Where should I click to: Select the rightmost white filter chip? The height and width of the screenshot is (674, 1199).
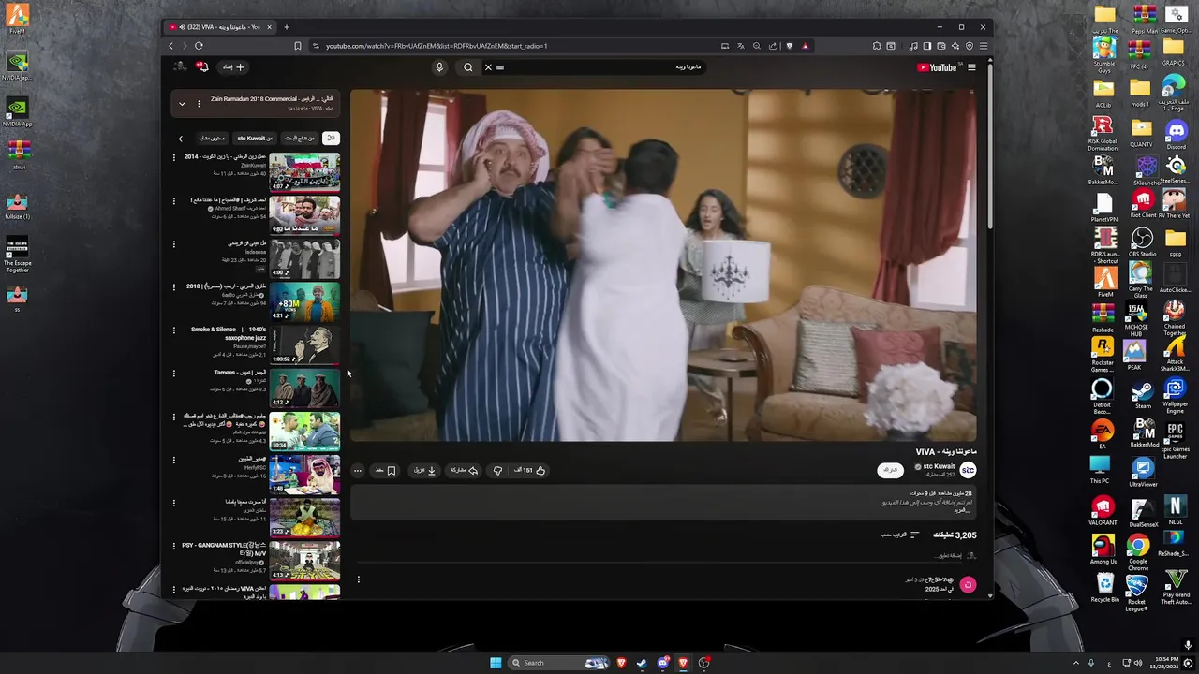tap(331, 139)
